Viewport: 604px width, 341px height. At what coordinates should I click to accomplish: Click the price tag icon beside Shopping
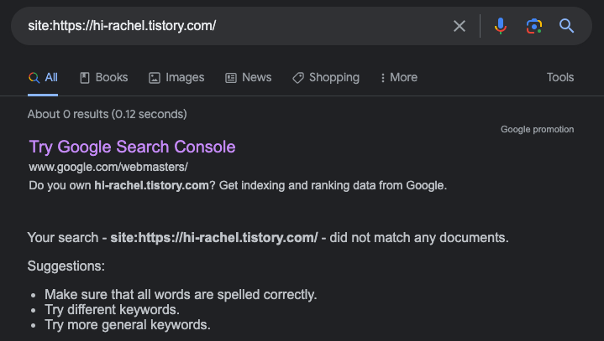click(x=298, y=78)
